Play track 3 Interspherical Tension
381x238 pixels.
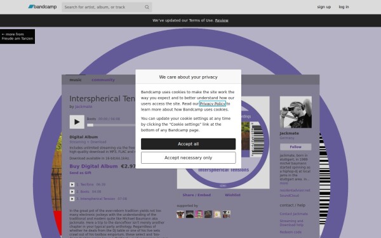(72, 199)
